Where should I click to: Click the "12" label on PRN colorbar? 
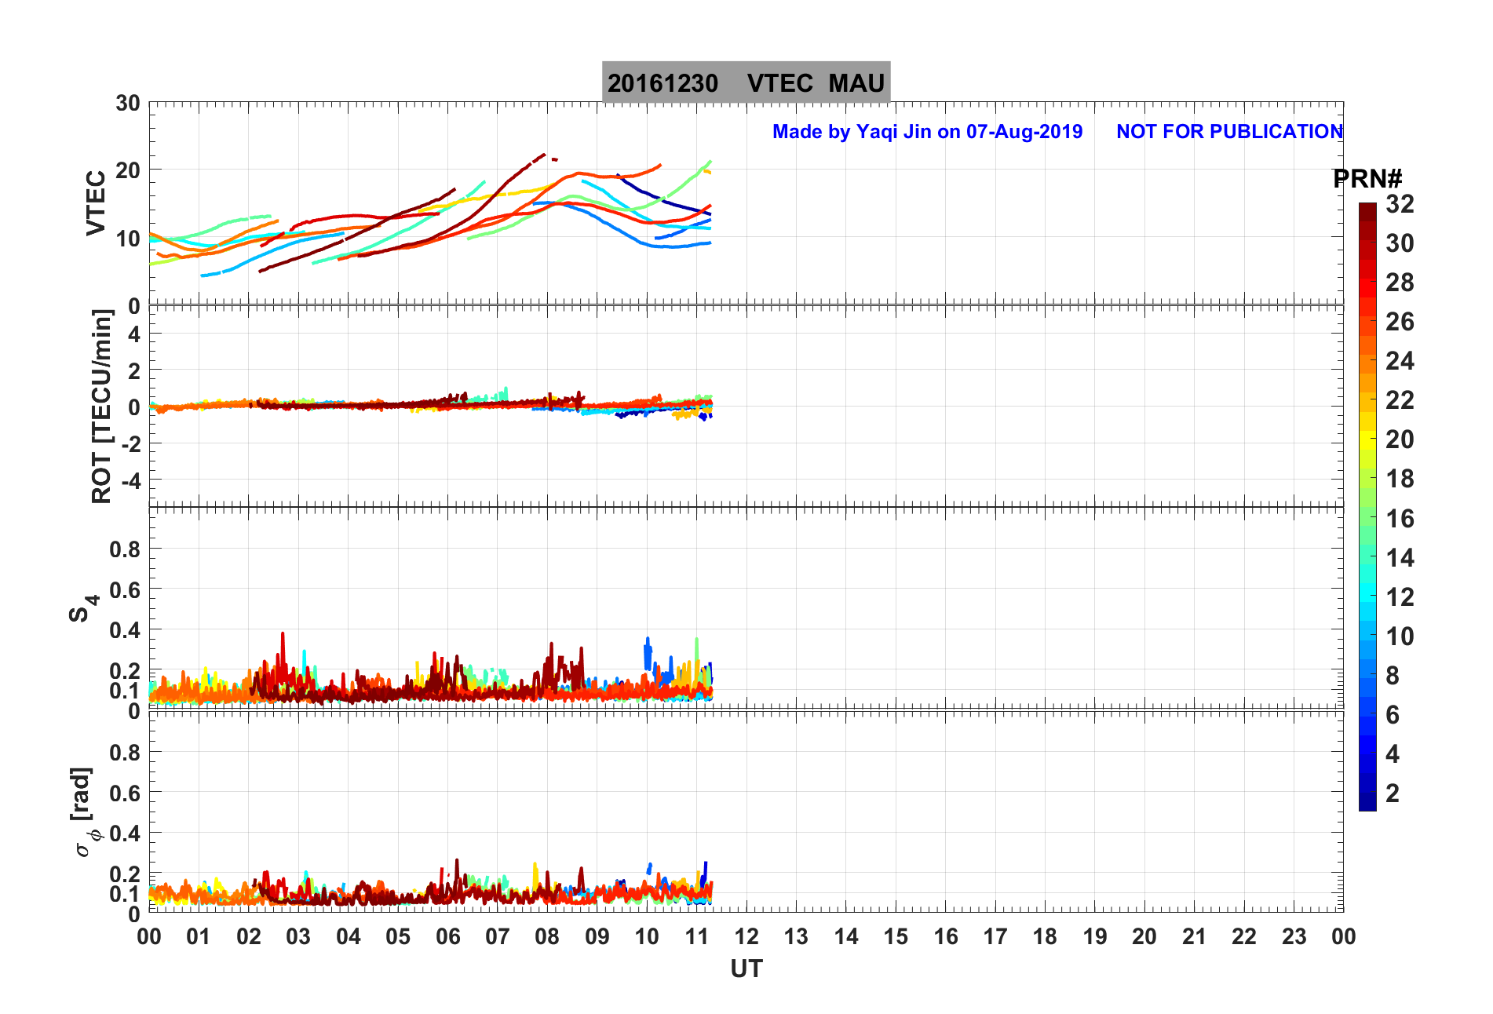[1400, 597]
